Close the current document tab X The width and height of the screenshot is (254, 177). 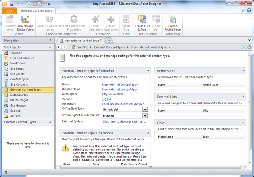[250, 40]
